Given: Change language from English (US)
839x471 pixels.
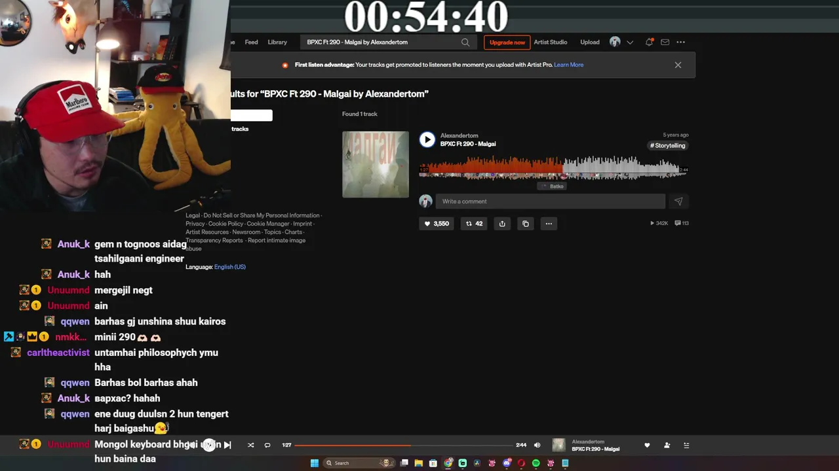Looking at the screenshot, I should 230,267.
